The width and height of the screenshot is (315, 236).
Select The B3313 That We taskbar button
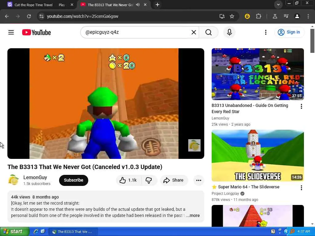pyautogui.click(x=73, y=232)
